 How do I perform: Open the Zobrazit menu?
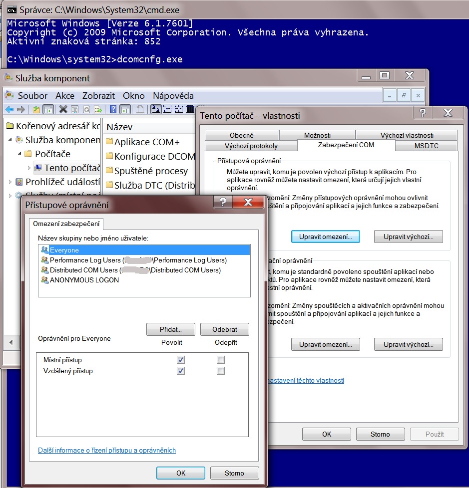(x=98, y=95)
